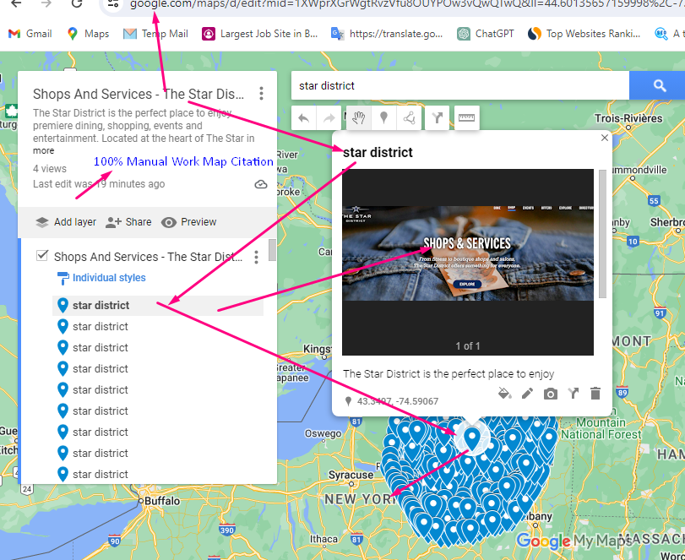685x560 pixels.
Task: Select the first star district list item
Action: pyautogui.click(x=101, y=305)
